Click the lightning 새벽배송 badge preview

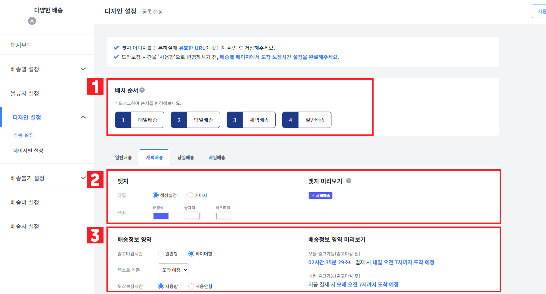[320, 195]
